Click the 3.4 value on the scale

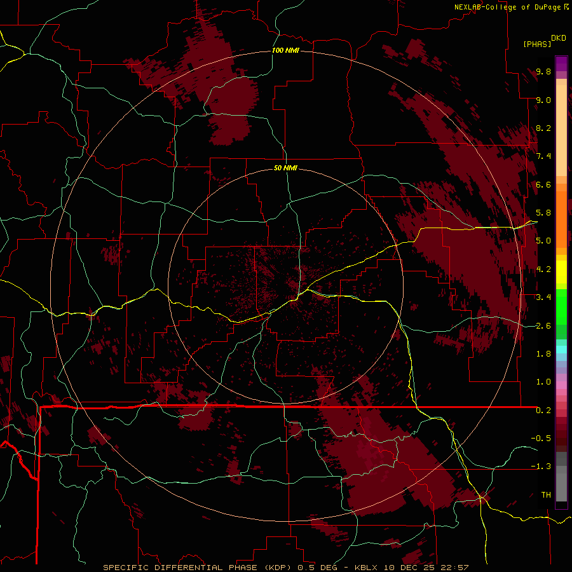click(543, 297)
